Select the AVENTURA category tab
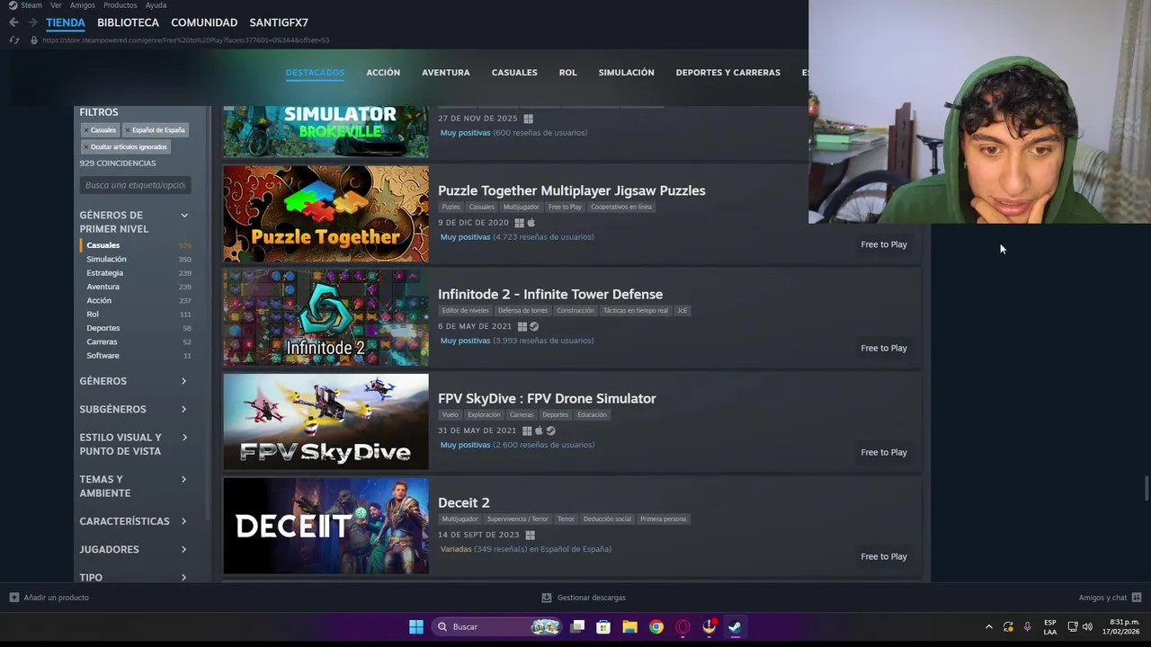Screen dimensions: 1151x647 (x=446, y=73)
